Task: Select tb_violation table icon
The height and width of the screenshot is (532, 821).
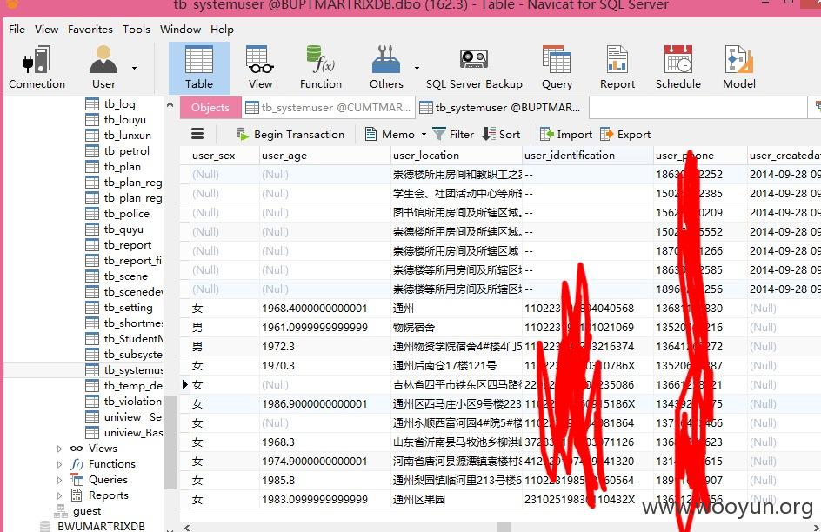Action: (x=92, y=402)
